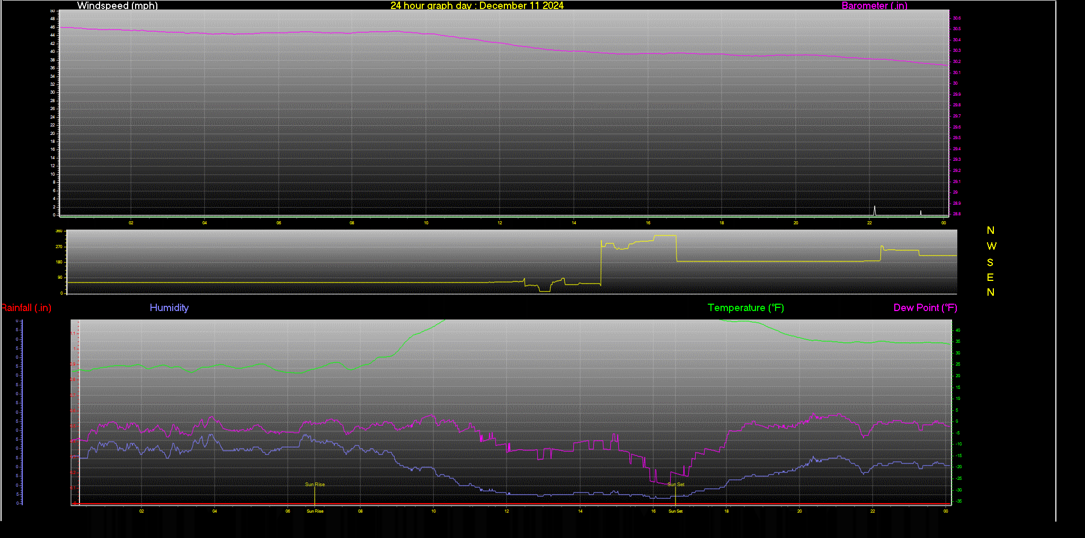1085x538 pixels.
Task: Click the '180' wind direction axis value
Action: tap(59, 262)
